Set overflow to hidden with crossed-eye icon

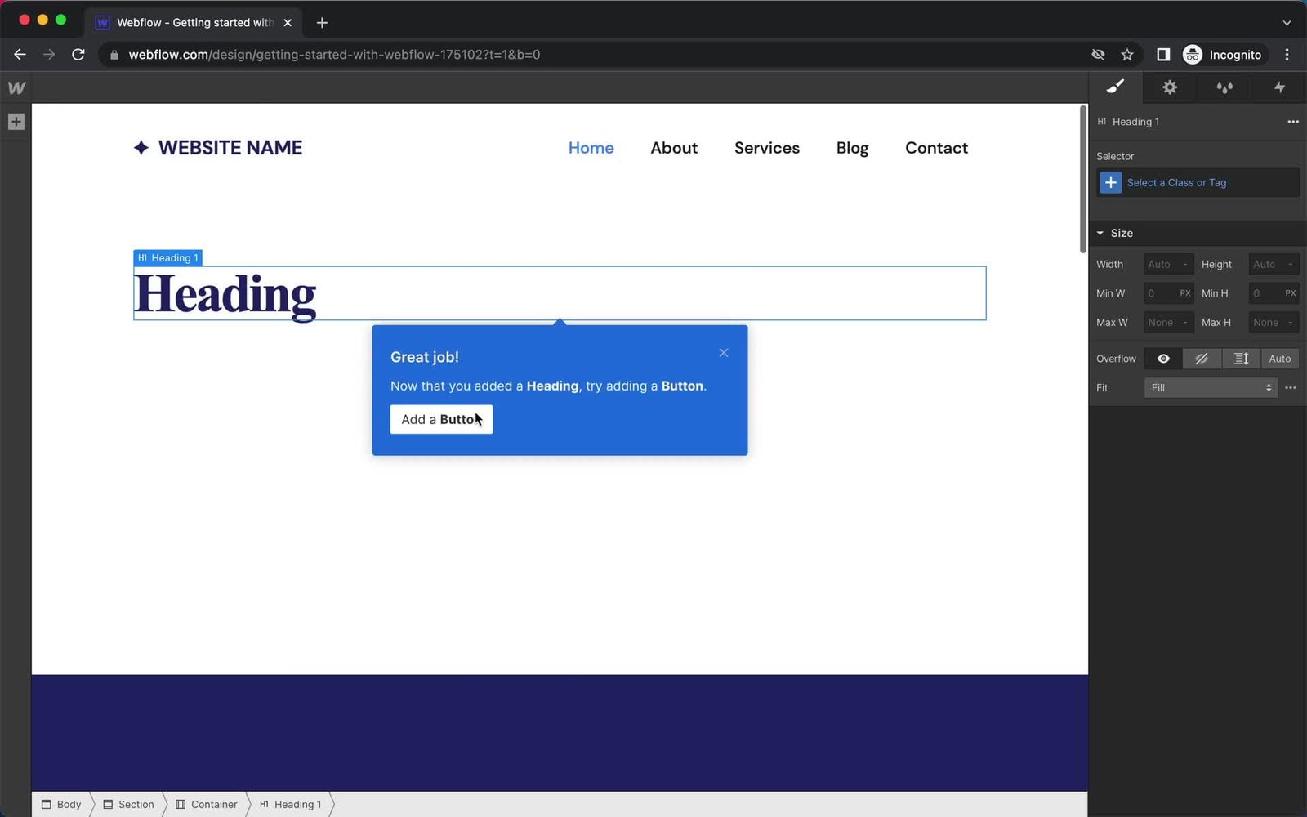(1202, 359)
